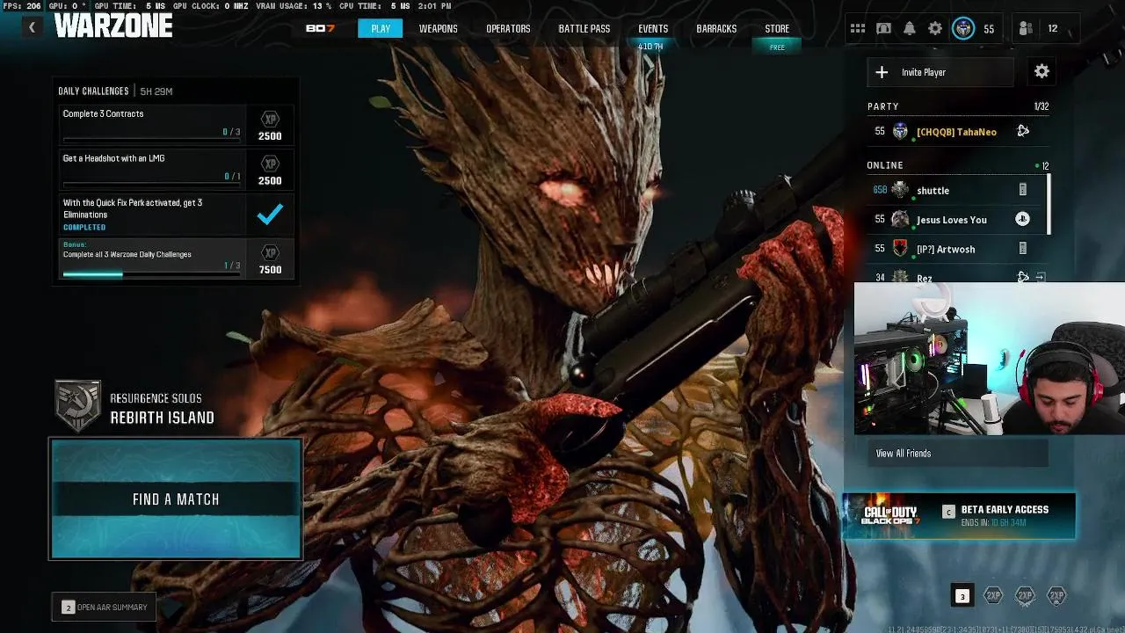
Task: Click Find a Match
Action: point(176,498)
